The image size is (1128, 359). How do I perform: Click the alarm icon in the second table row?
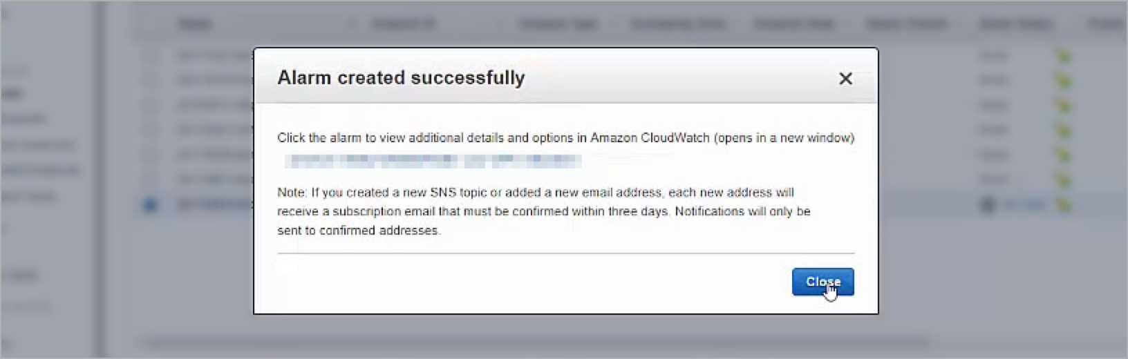[1063, 81]
